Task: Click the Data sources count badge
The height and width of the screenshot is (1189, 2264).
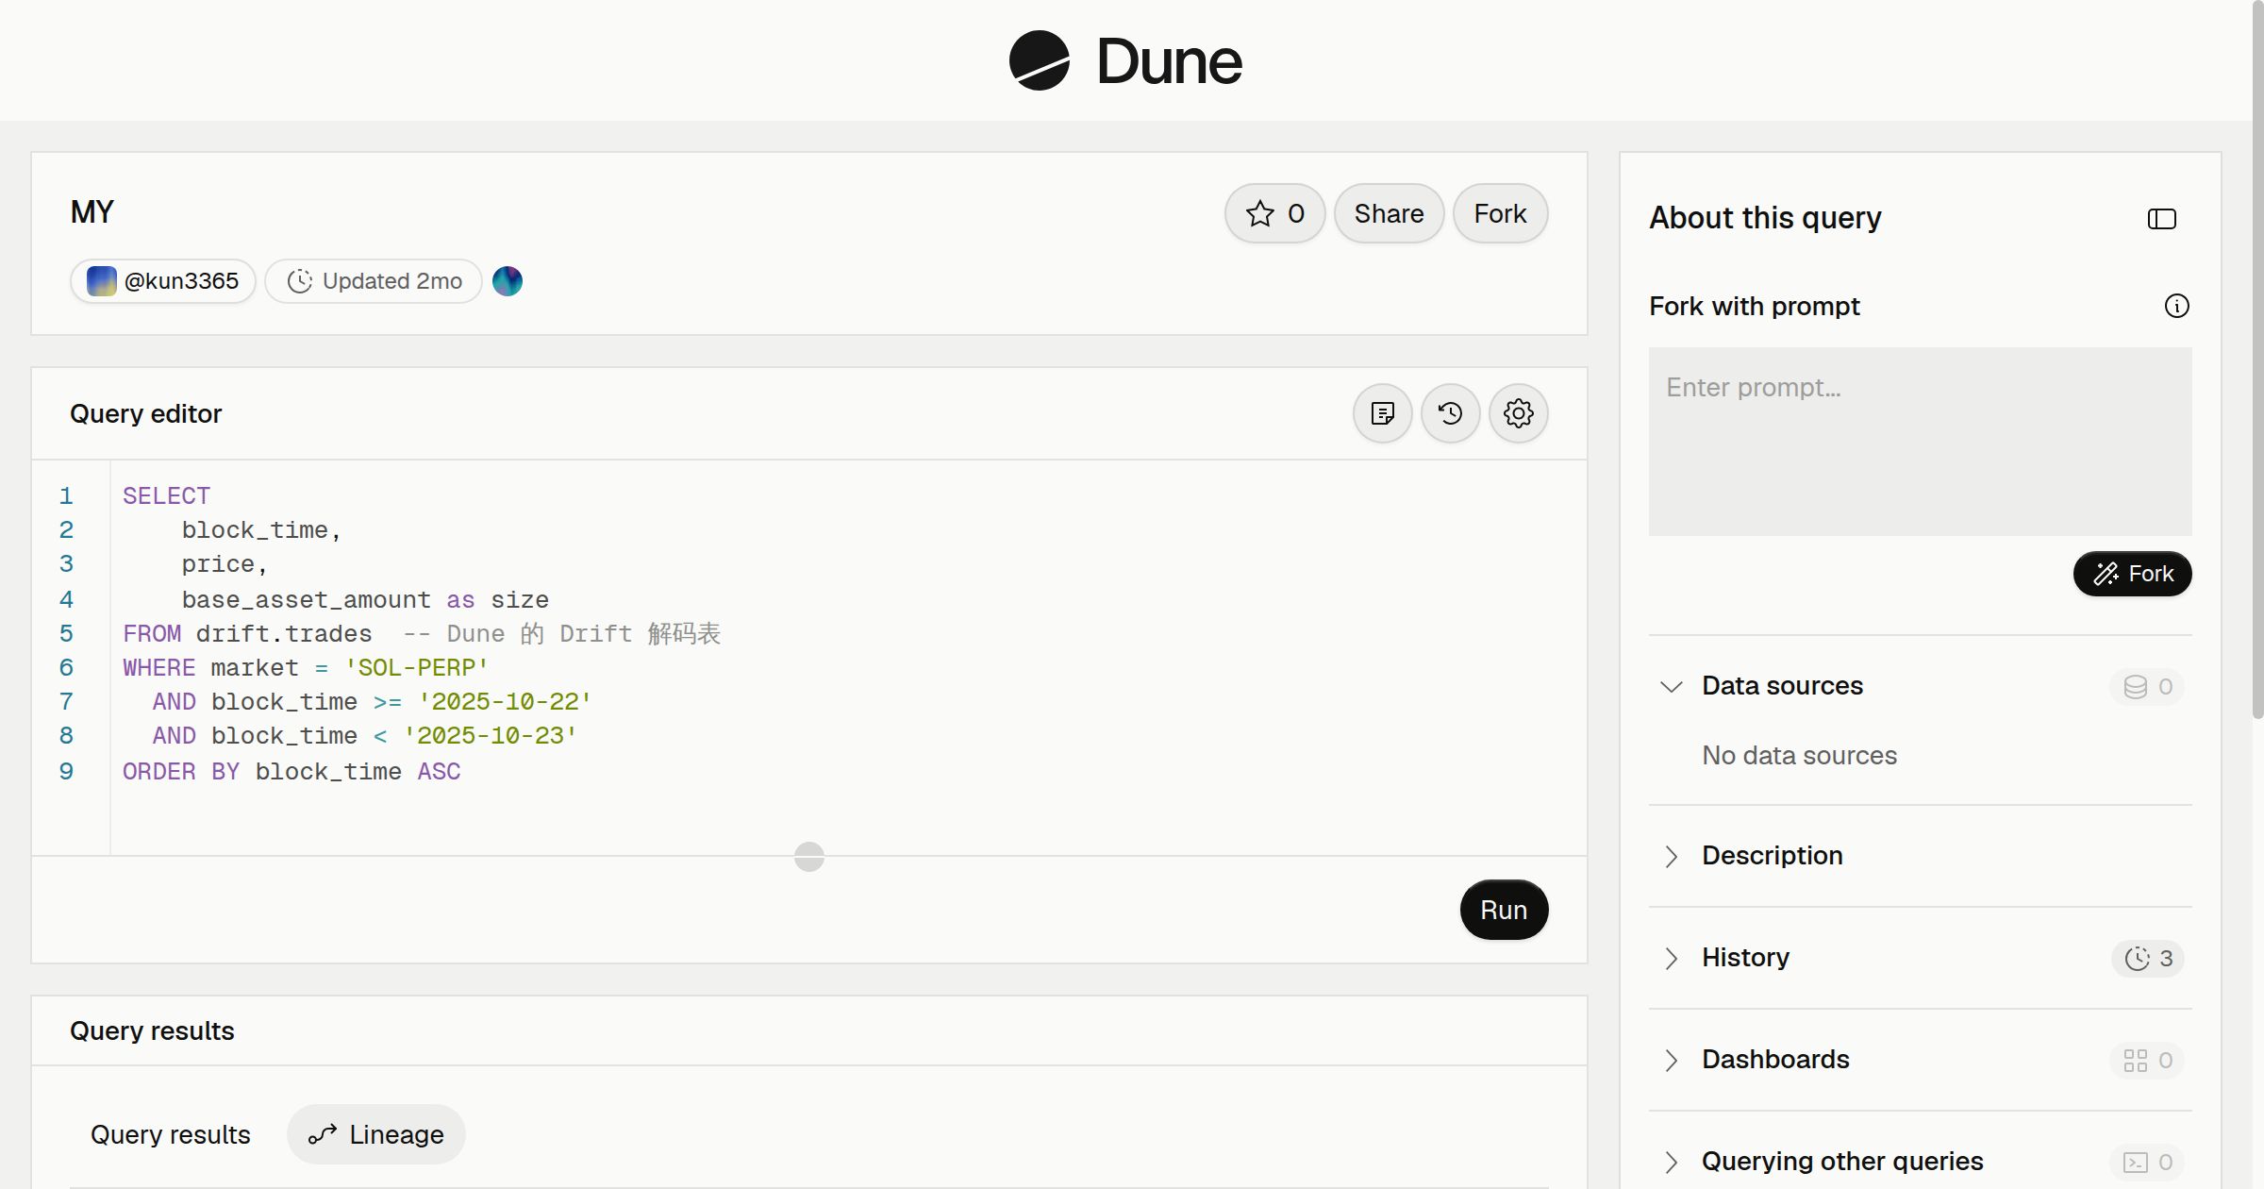Action: pyautogui.click(x=2147, y=686)
